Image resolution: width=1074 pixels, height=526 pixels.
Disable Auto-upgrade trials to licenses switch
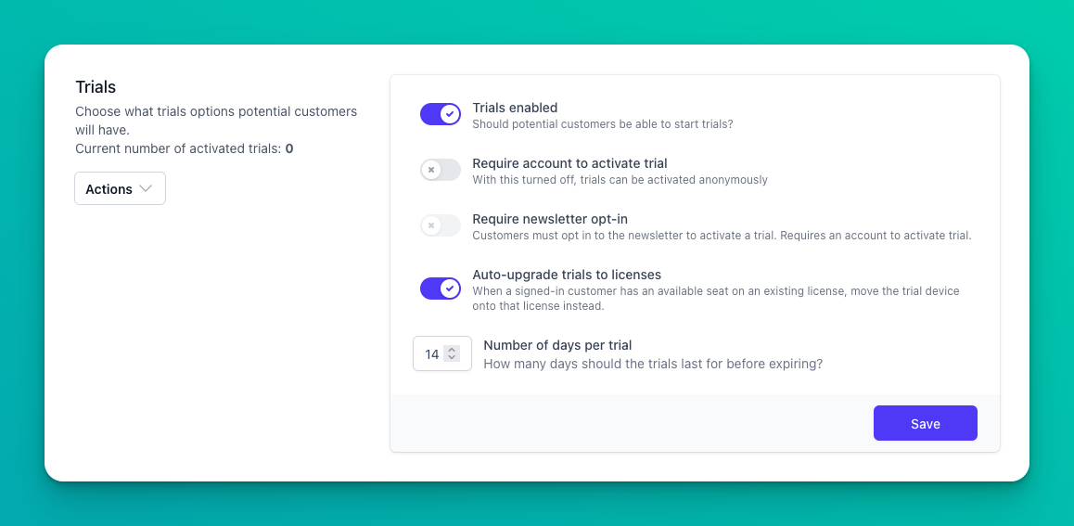[441, 289]
